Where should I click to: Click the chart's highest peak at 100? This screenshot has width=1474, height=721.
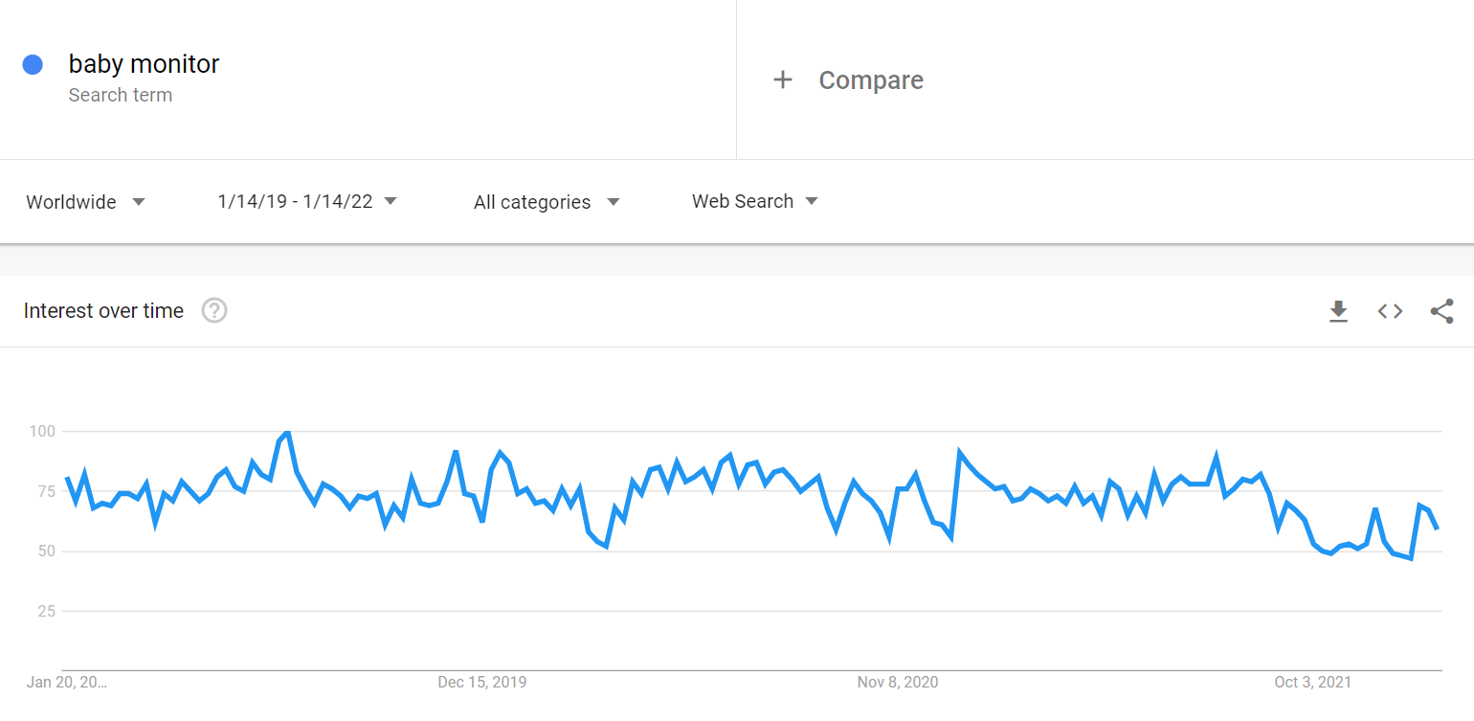pyautogui.click(x=286, y=433)
